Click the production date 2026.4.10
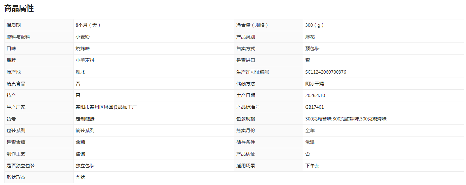The image size is (466, 185). [315, 95]
